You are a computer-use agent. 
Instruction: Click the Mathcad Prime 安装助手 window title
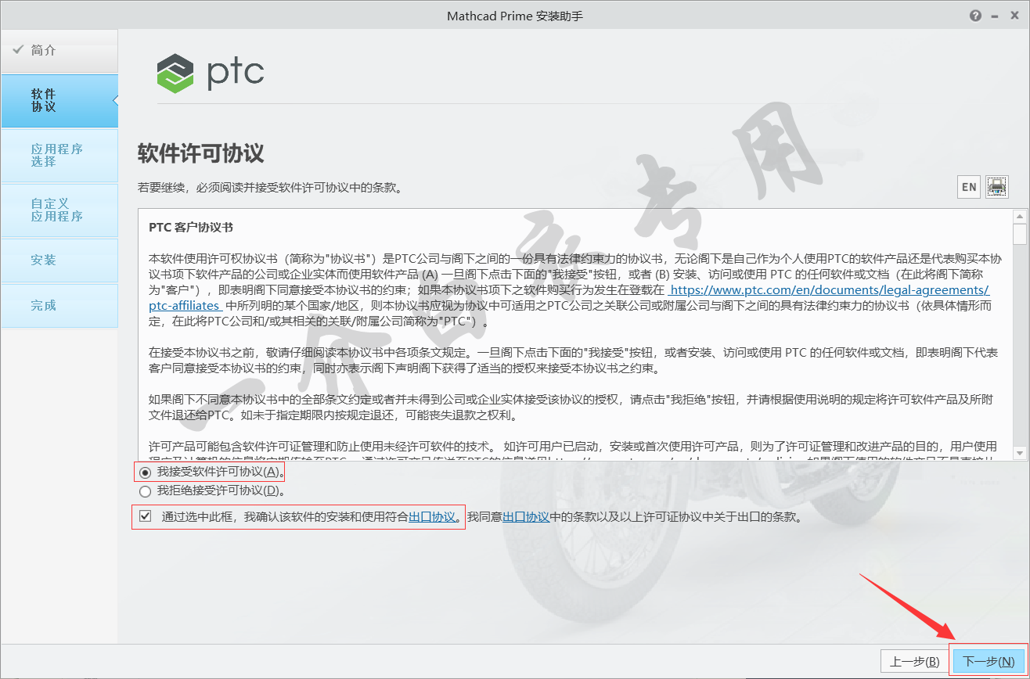[515, 16]
